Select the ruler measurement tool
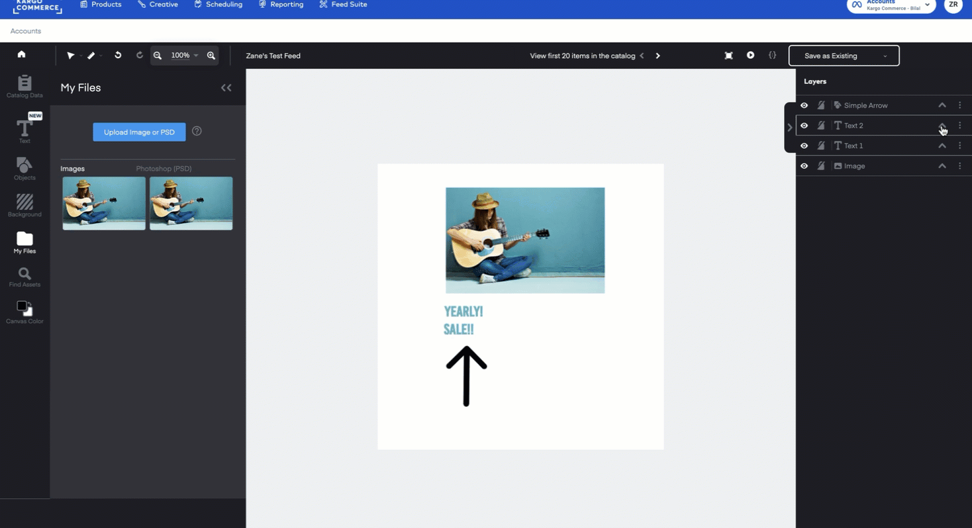972x528 pixels. pyautogui.click(x=91, y=56)
